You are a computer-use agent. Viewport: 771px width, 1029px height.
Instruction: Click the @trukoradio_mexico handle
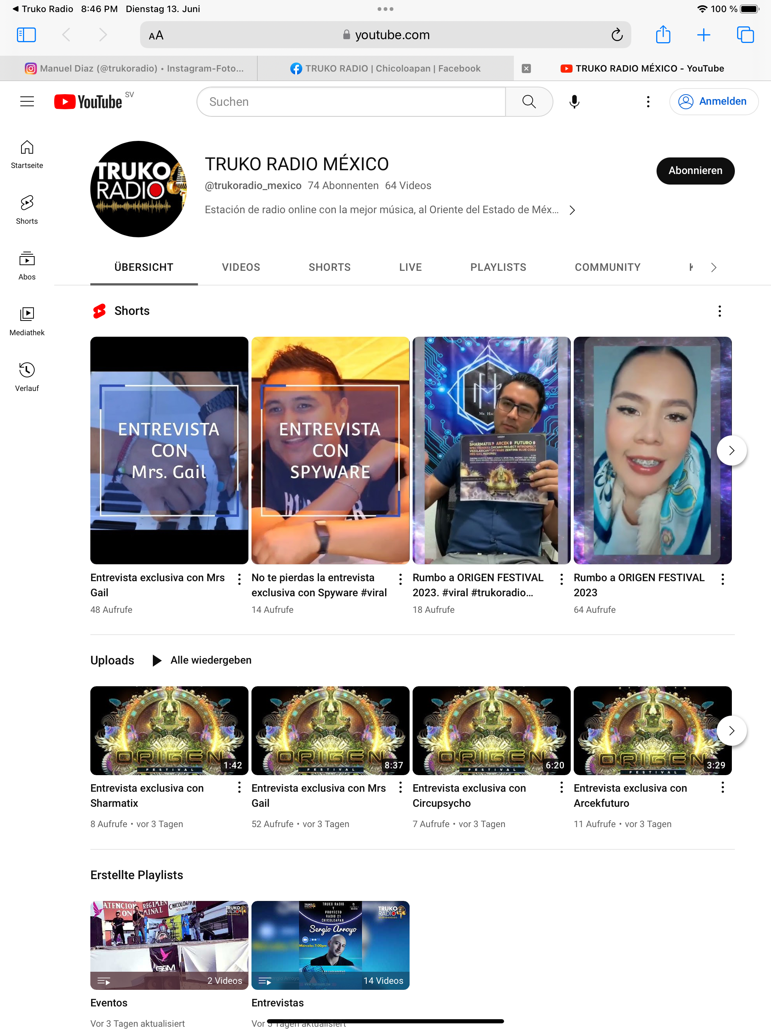pyautogui.click(x=253, y=186)
